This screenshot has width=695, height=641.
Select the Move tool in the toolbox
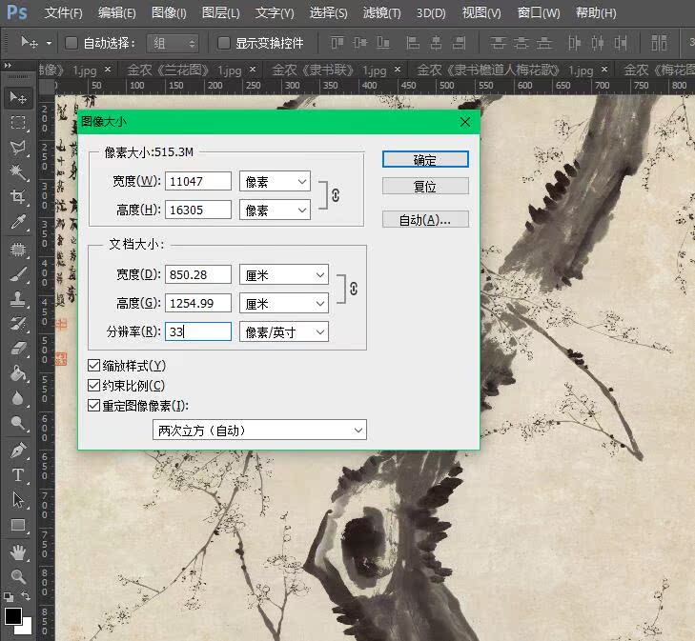coord(18,97)
